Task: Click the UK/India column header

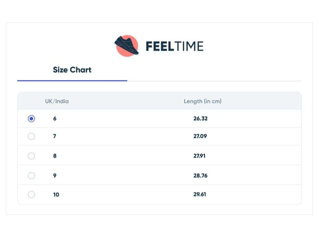Action: point(57,101)
